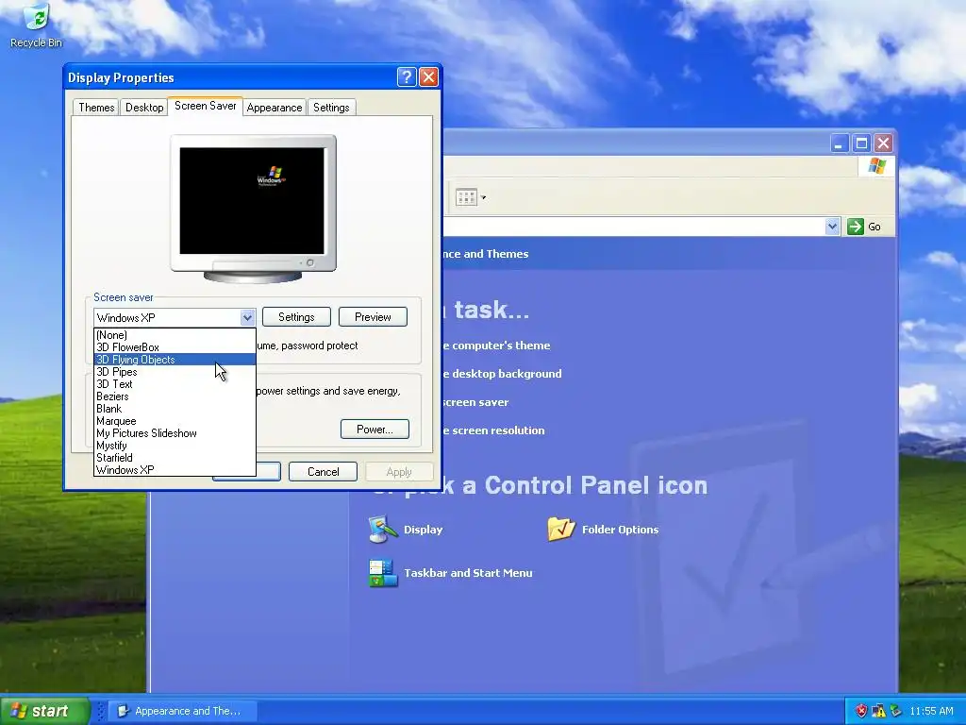Click the change computer's theme task link
Image resolution: width=966 pixels, height=725 pixels.
496,346
